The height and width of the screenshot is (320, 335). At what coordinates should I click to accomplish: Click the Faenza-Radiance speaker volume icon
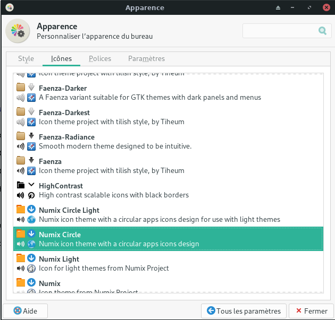click(21, 146)
